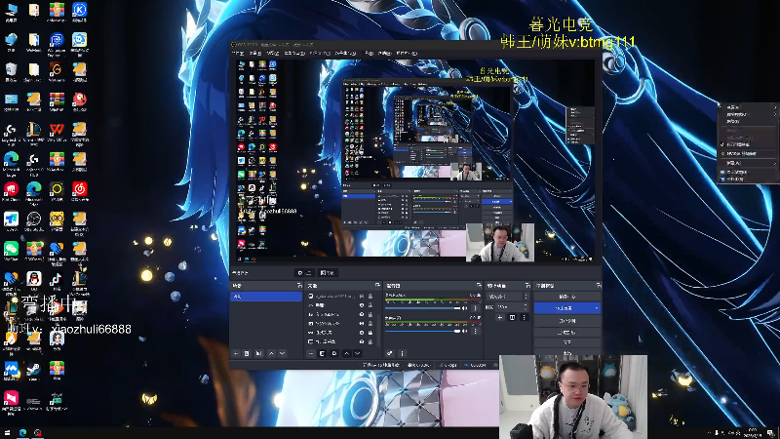The height and width of the screenshot is (439, 780).
Task: Adjust second mixer channel volume slider
Action: [x=423, y=332]
